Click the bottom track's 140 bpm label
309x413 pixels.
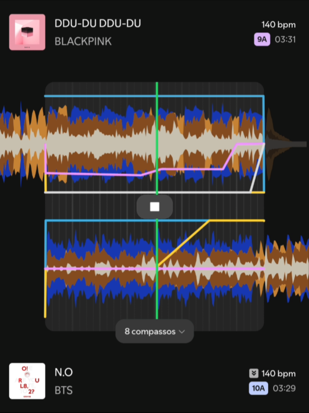279,373
